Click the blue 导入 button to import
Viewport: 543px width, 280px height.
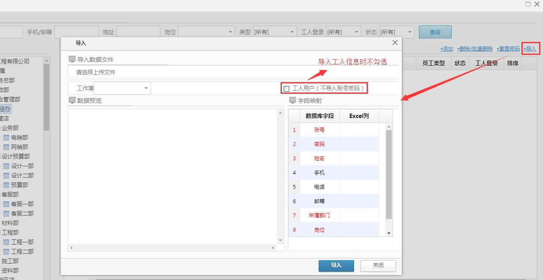336,266
